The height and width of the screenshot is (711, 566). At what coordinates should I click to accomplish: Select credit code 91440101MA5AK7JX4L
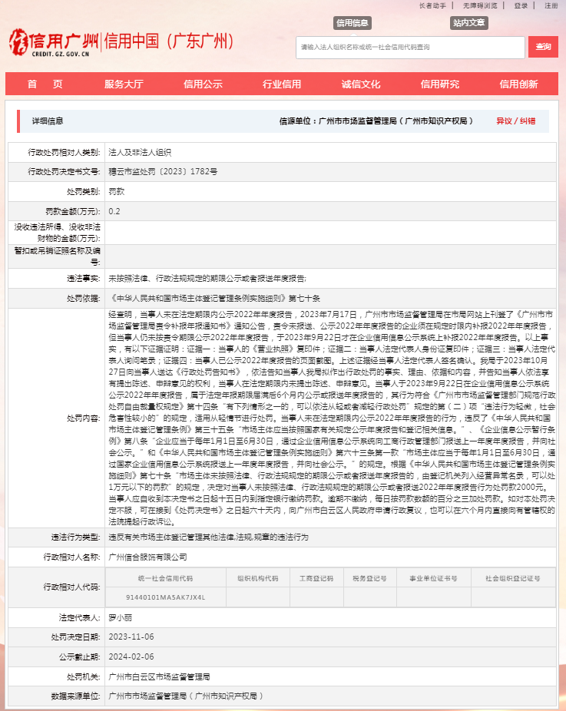coord(166,597)
